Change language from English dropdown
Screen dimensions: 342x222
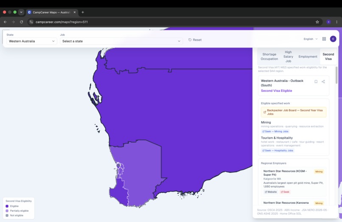pos(310,39)
